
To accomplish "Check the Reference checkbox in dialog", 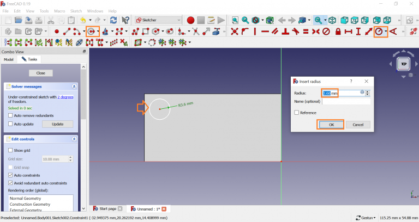I will (x=296, y=113).
